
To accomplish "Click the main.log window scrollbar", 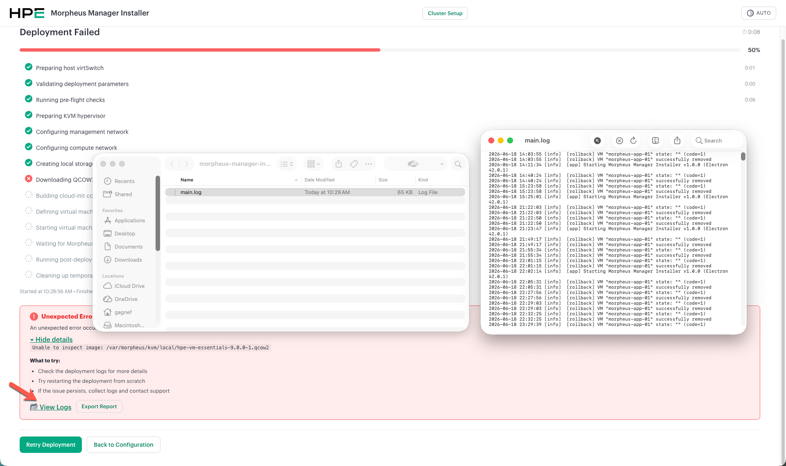I will (743, 156).
